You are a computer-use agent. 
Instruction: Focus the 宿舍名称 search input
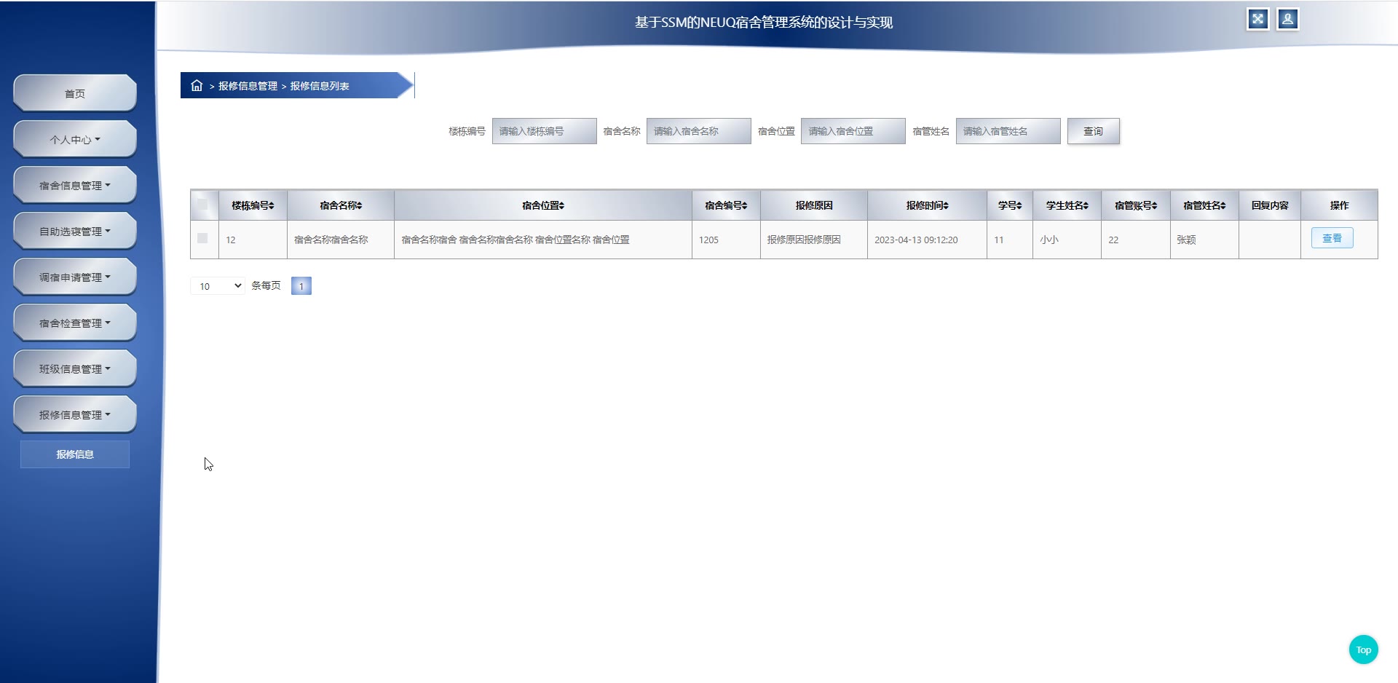[x=698, y=131]
